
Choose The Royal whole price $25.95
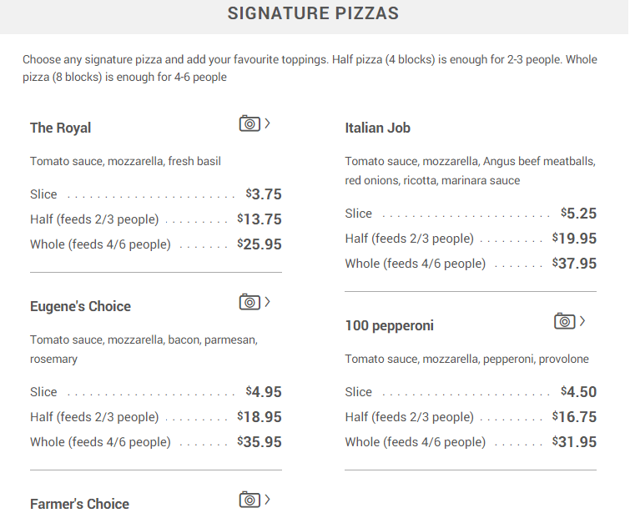[260, 244]
